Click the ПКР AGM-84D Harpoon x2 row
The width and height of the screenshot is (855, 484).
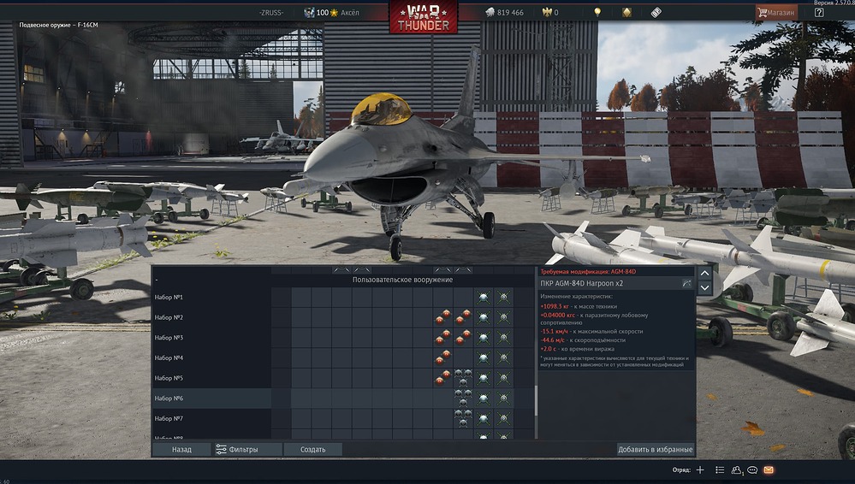click(615, 283)
